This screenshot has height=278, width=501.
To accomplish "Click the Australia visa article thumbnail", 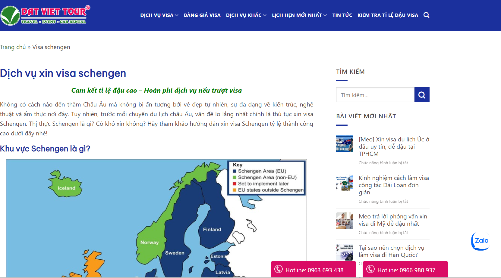I will tap(344, 144).
